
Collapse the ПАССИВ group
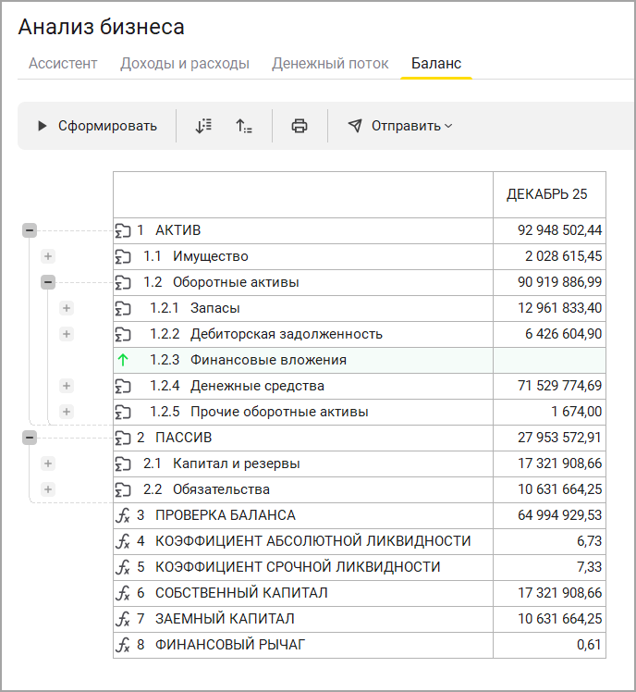click(30, 438)
